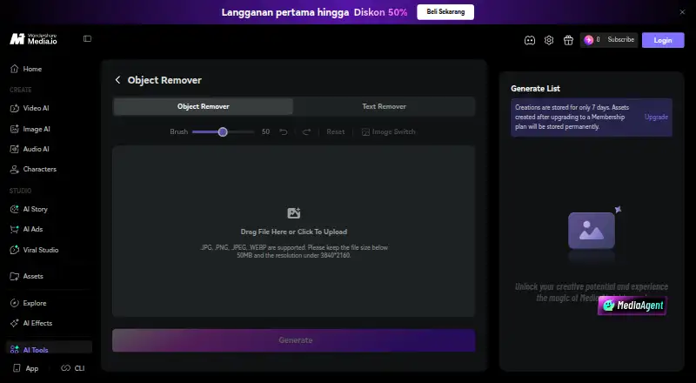Open settings via the gear icon
This screenshot has height=383, width=696.
coord(549,40)
